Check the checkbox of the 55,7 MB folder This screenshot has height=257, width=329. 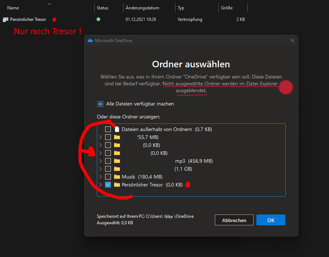(108, 137)
